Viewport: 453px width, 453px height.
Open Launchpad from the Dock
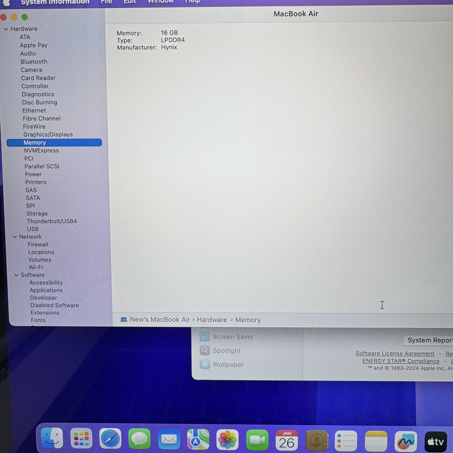tap(81, 438)
